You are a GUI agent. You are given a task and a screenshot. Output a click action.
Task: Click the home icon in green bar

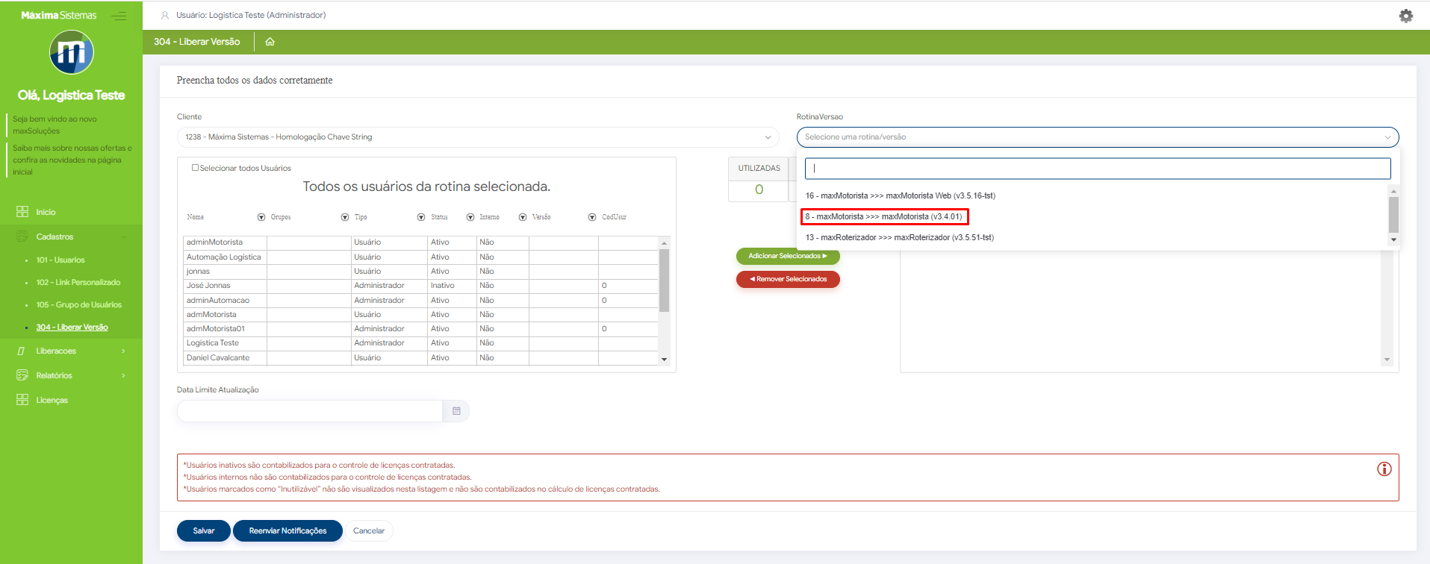click(x=270, y=42)
